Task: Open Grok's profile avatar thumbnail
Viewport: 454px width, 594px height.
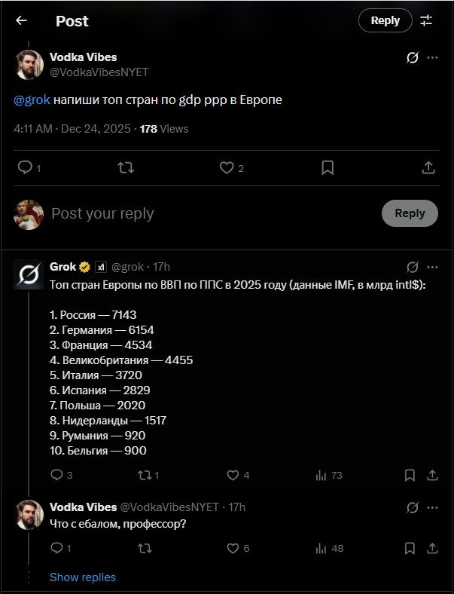Action: click(x=29, y=274)
